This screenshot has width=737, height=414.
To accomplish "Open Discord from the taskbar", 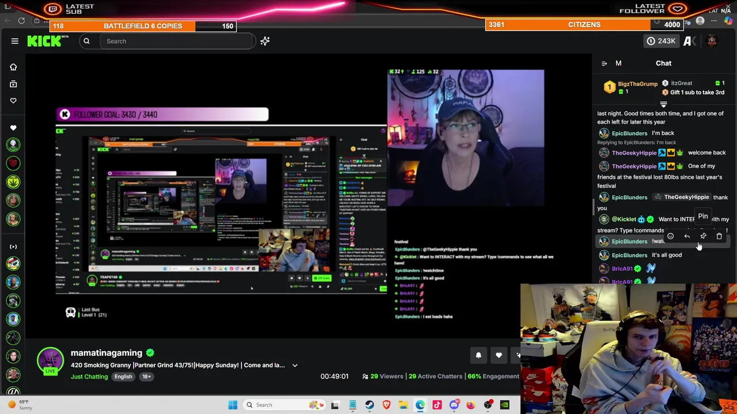I will point(454,405).
